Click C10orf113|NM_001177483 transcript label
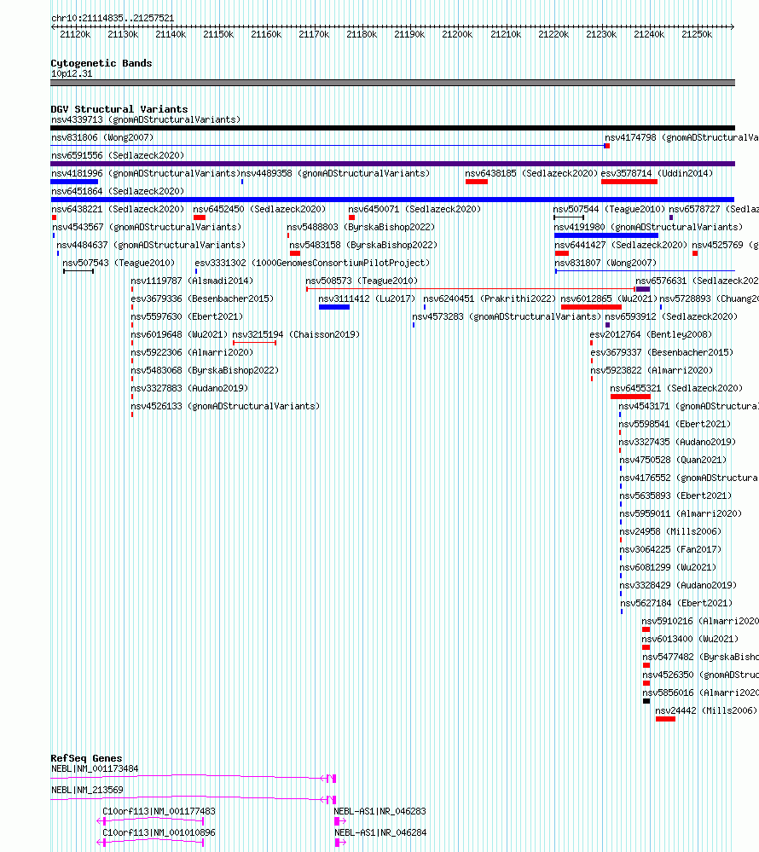759x852 pixels. [x=159, y=811]
